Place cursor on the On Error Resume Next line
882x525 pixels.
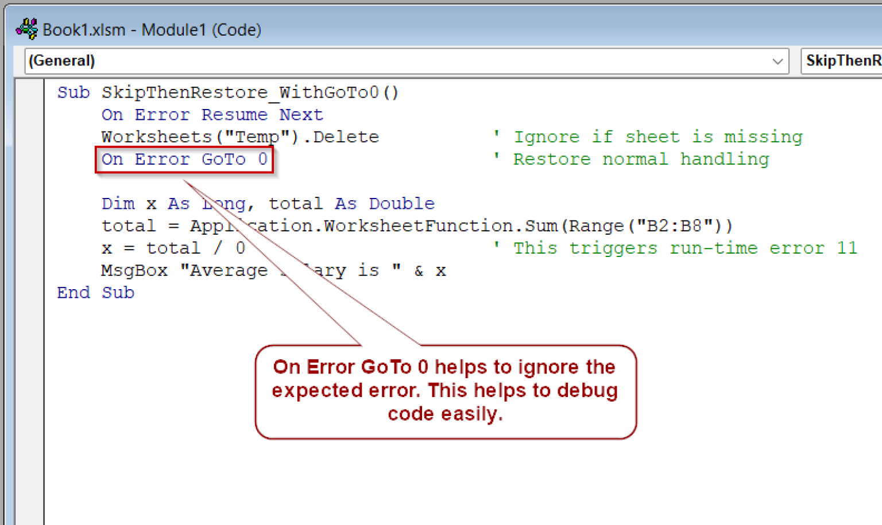point(211,115)
